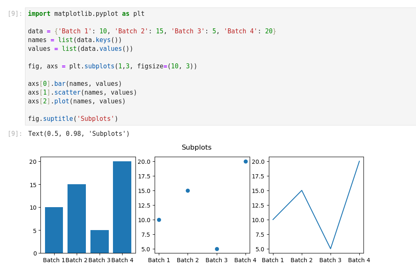Click the Batch 3 bar in bar chart
This screenshot has width=416, height=273.
point(99,242)
